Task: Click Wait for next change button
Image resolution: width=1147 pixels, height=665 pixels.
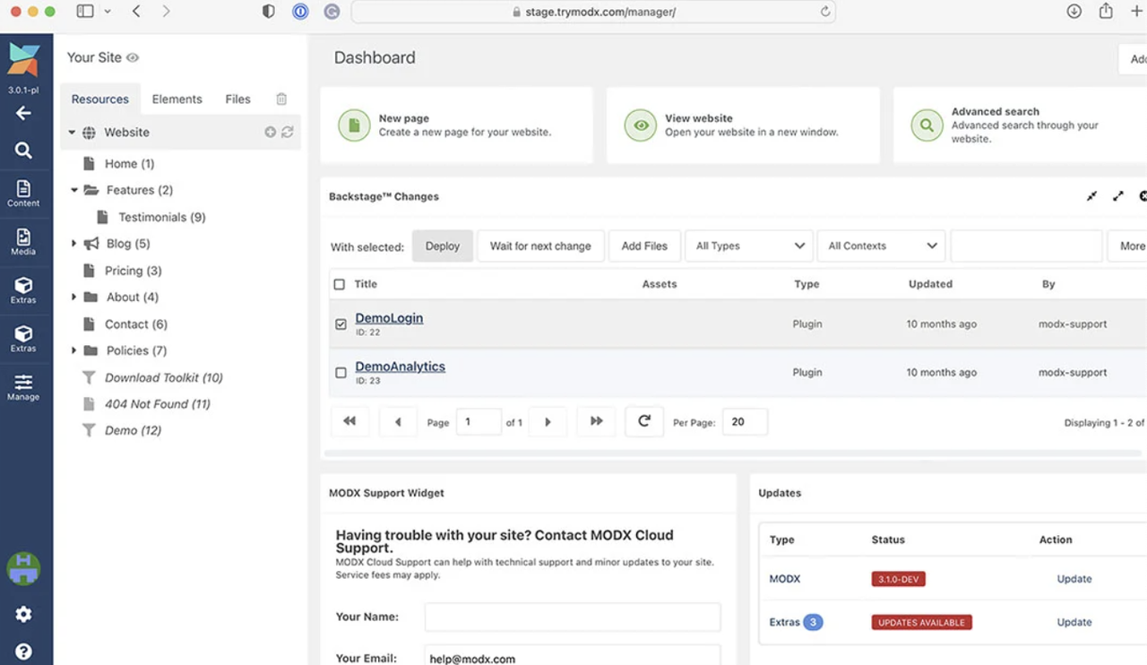Action: 540,246
